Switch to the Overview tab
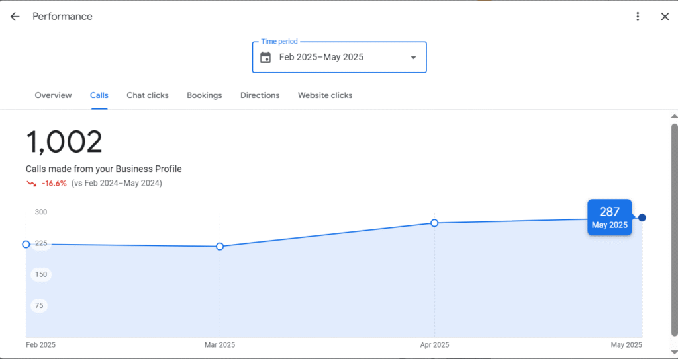This screenshot has height=359, width=678. coord(53,95)
